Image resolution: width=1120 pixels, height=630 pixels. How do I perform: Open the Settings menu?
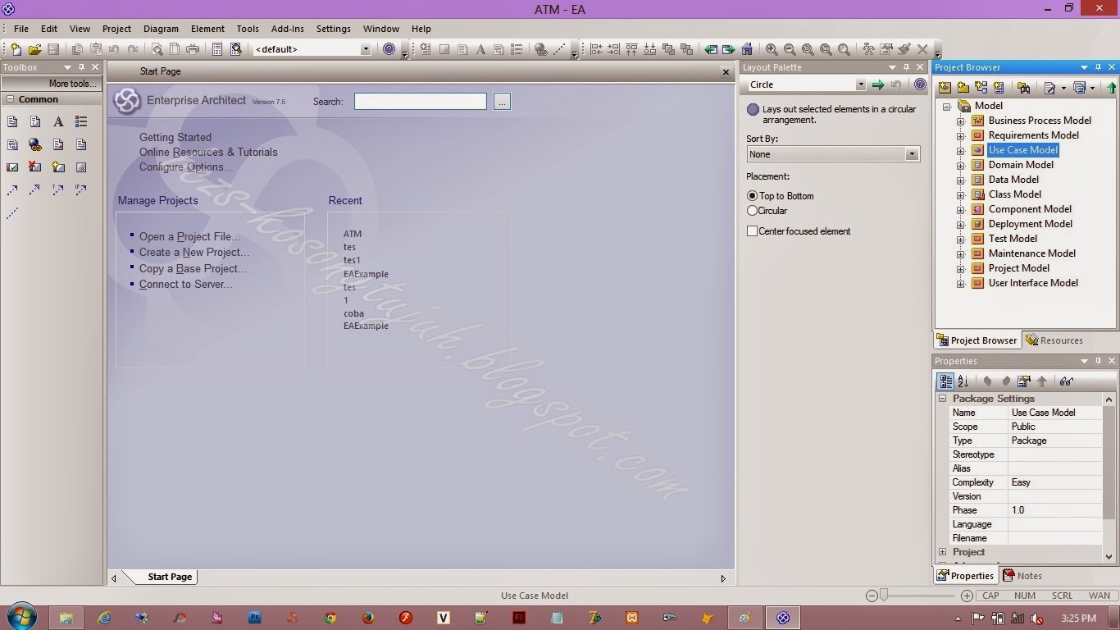(x=334, y=29)
